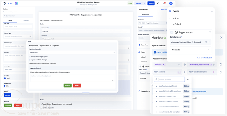
Task: Click green Approve button in Approve Request card
Action: point(67,85)
